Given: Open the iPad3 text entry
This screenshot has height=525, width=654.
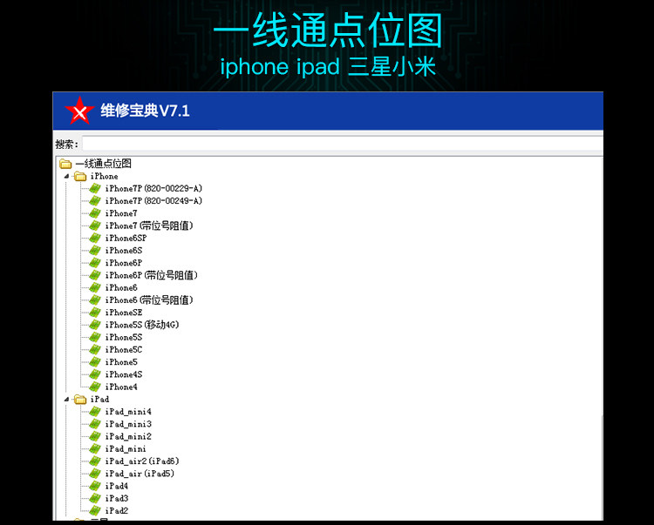Looking at the screenshot, I should pos(116,498).
